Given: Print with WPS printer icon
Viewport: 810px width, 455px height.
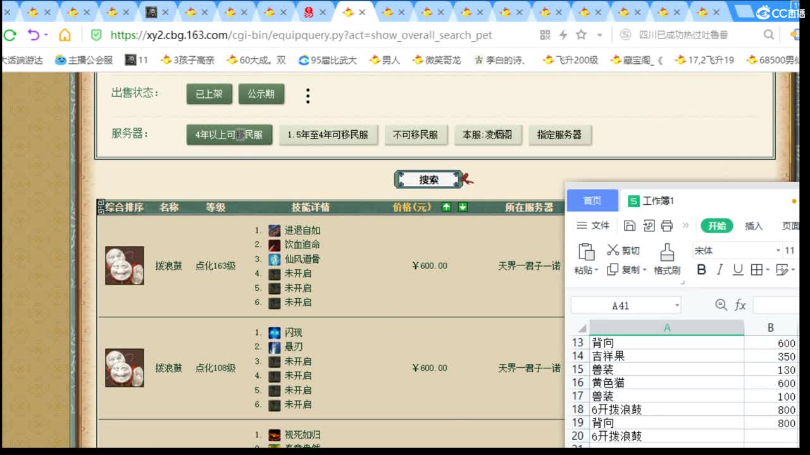Looking at the screenshot, I should pos(667,226).
